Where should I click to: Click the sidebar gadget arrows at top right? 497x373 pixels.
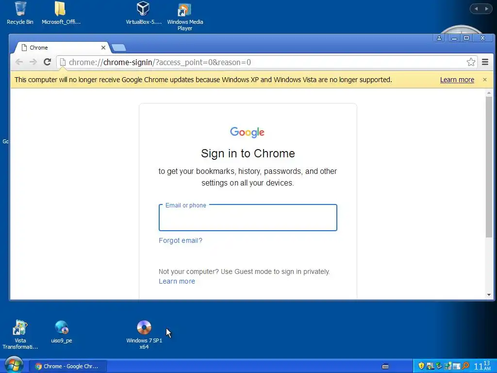pyautogui.click(x=481, y=9)
